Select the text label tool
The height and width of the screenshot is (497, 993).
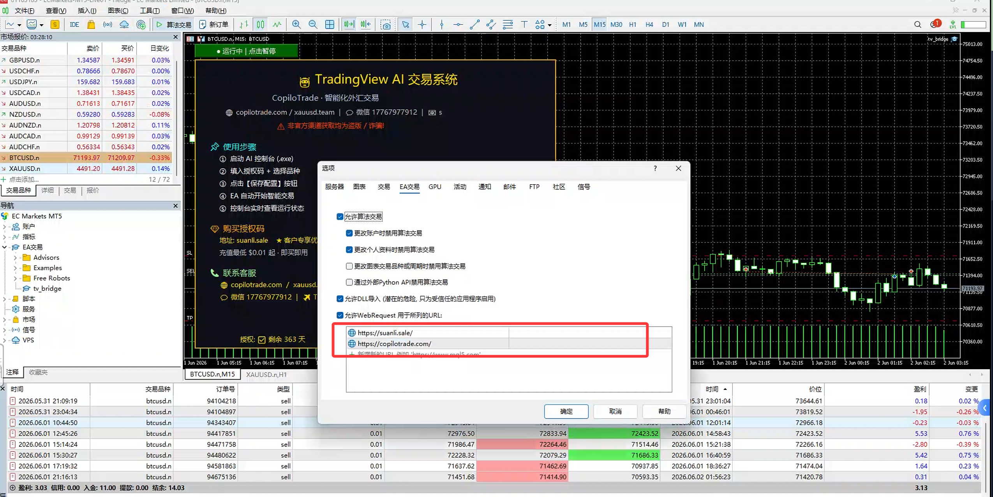(x=524, y=25)
